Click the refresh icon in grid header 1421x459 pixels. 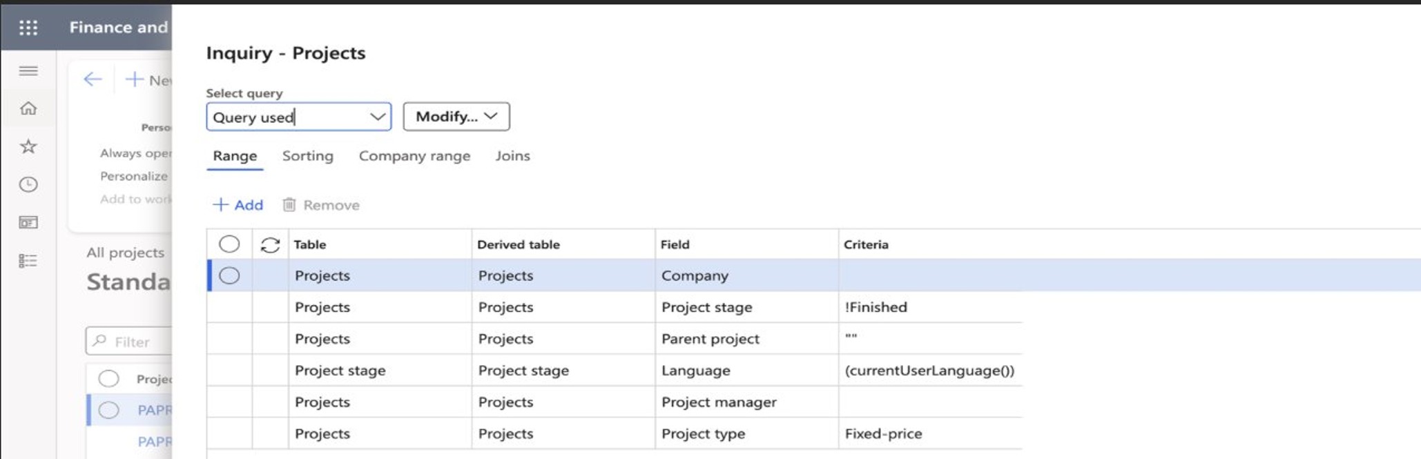pos(270,244)
